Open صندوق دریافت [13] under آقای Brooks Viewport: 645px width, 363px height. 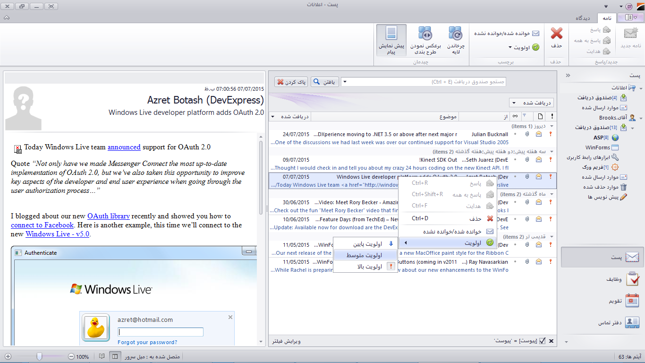pos(601,128)
